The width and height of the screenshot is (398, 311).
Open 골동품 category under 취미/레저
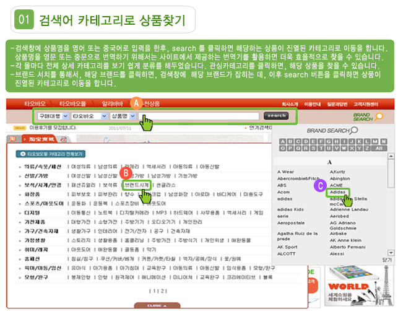coord(132,250)
